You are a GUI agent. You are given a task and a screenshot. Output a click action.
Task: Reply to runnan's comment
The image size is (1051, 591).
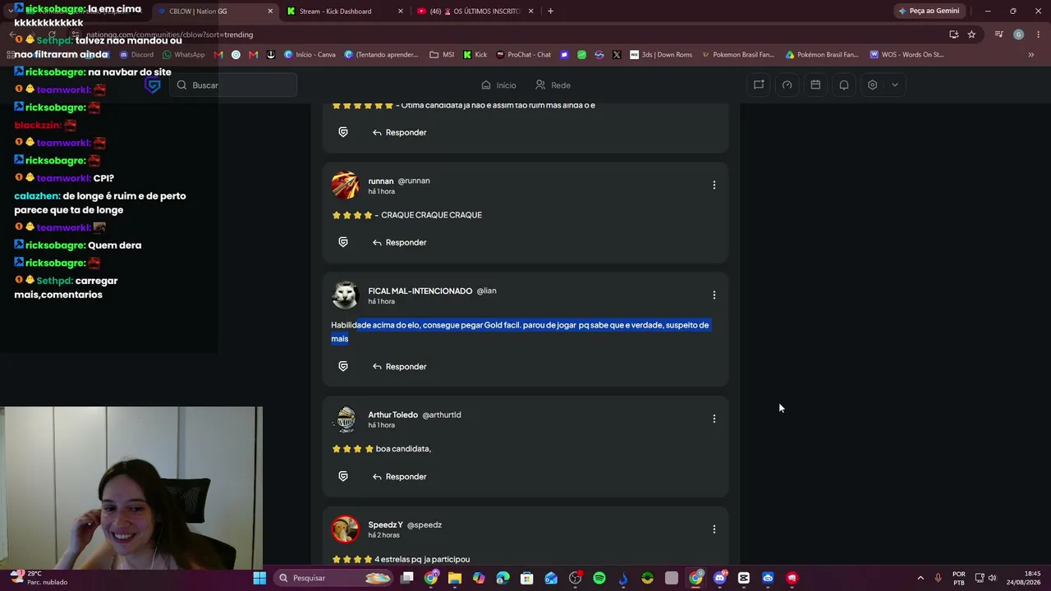399,243
